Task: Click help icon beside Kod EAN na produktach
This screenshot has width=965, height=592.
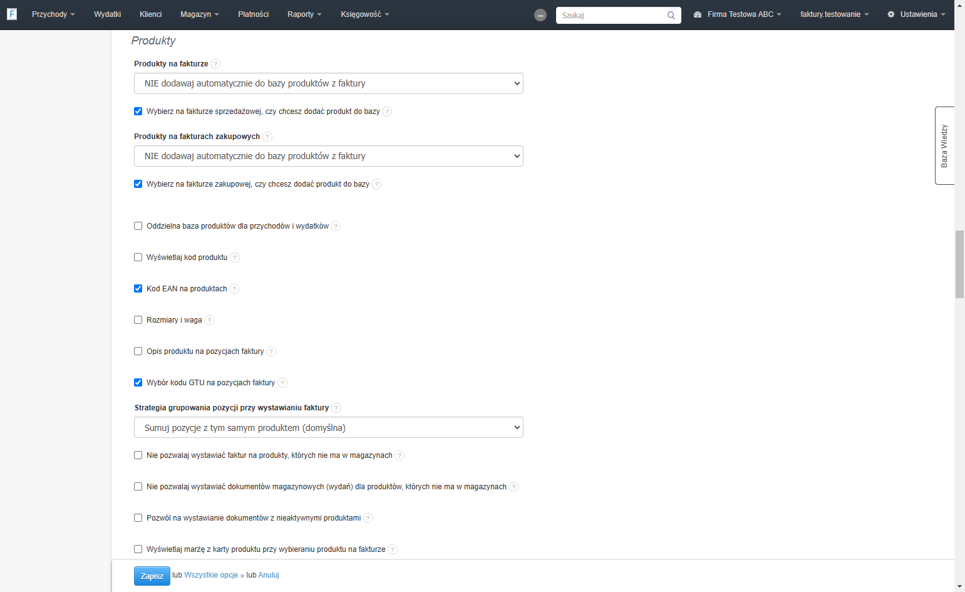Action: tap(234, 289)
